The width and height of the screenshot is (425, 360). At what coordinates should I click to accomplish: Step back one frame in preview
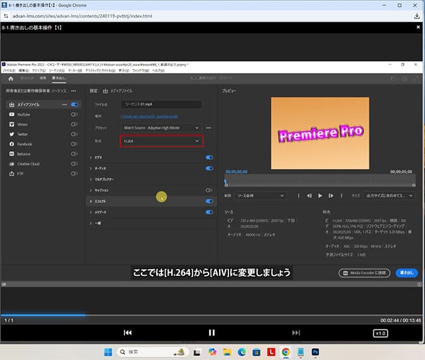(x=309, y=196)
